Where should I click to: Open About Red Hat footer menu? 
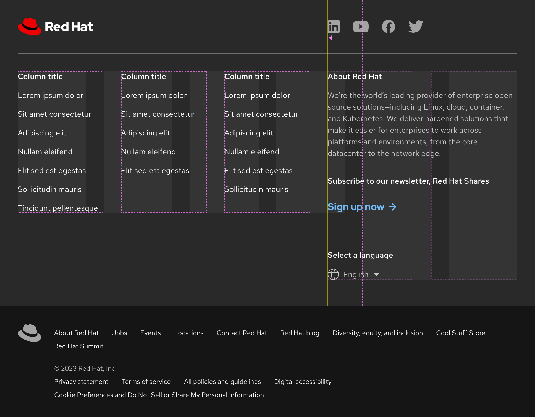click(76, 333)
